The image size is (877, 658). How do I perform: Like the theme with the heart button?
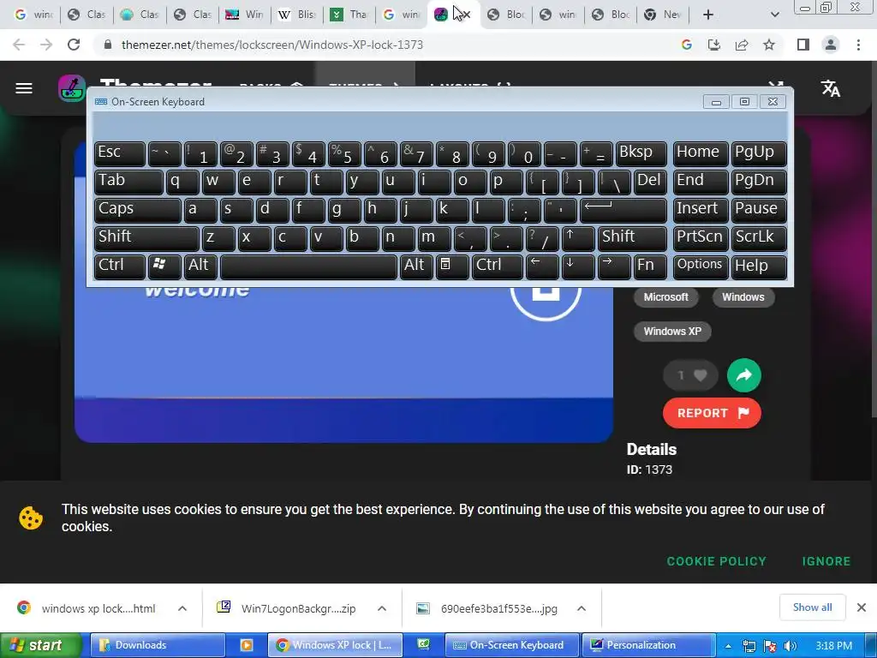pyautogui.click(x=692, y=375)
